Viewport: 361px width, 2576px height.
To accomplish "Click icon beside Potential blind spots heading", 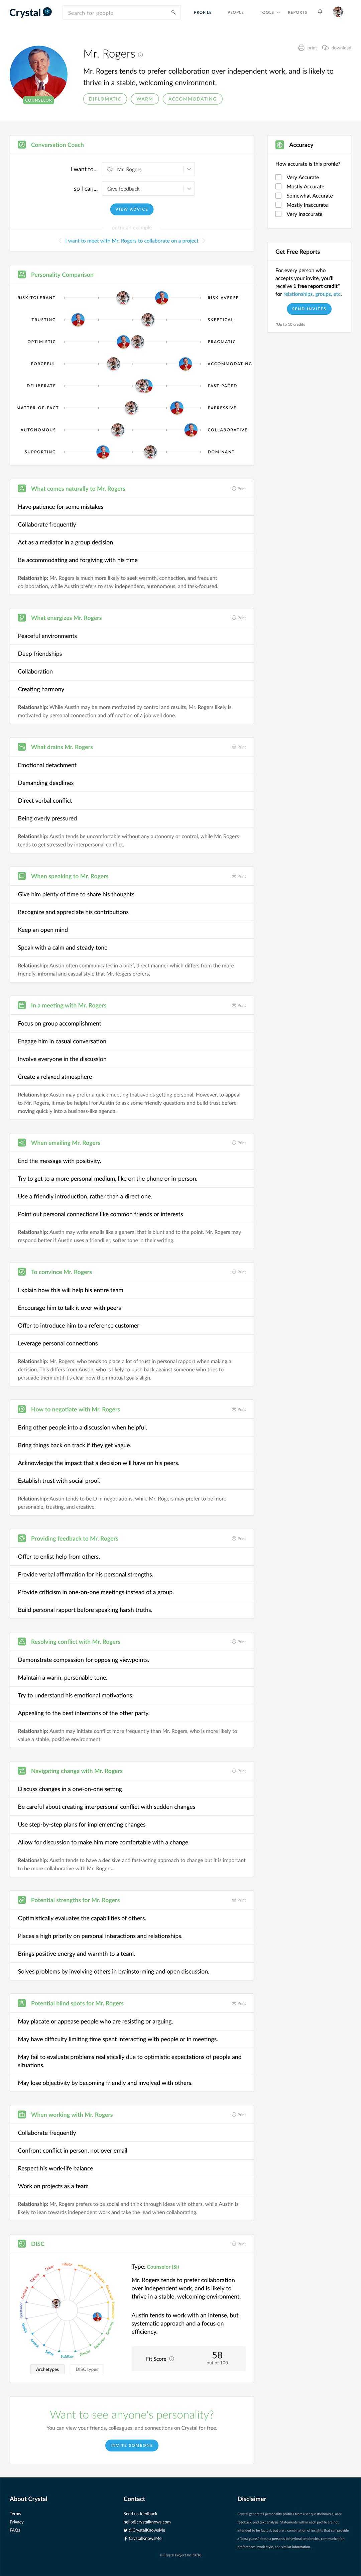I will pos(22,2003).
